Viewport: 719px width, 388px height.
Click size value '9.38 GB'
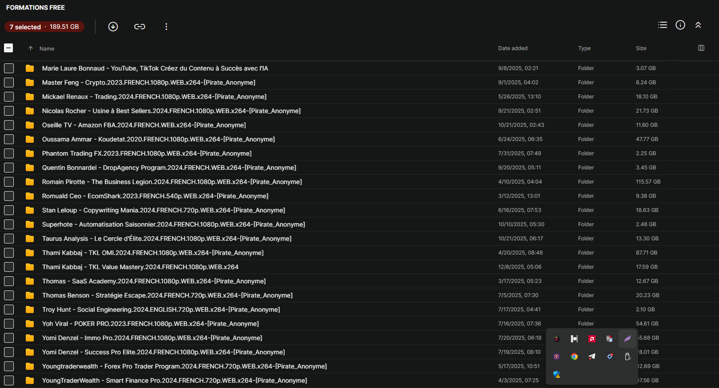tap(646, 196)
